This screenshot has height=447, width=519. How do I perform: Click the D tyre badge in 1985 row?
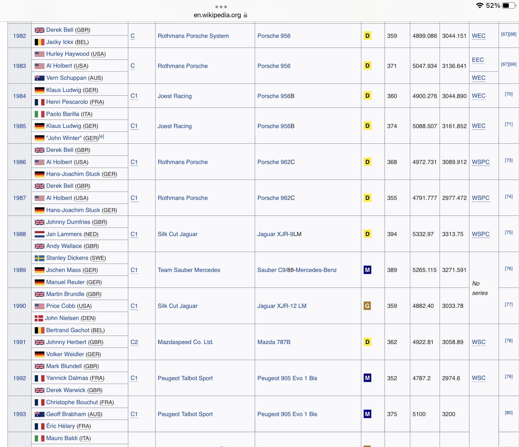(367, 126)
